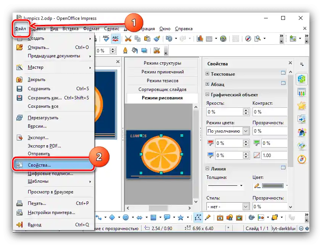
Task: Switch to Режим примечаний tab
Action: click(x=162, y=72)
